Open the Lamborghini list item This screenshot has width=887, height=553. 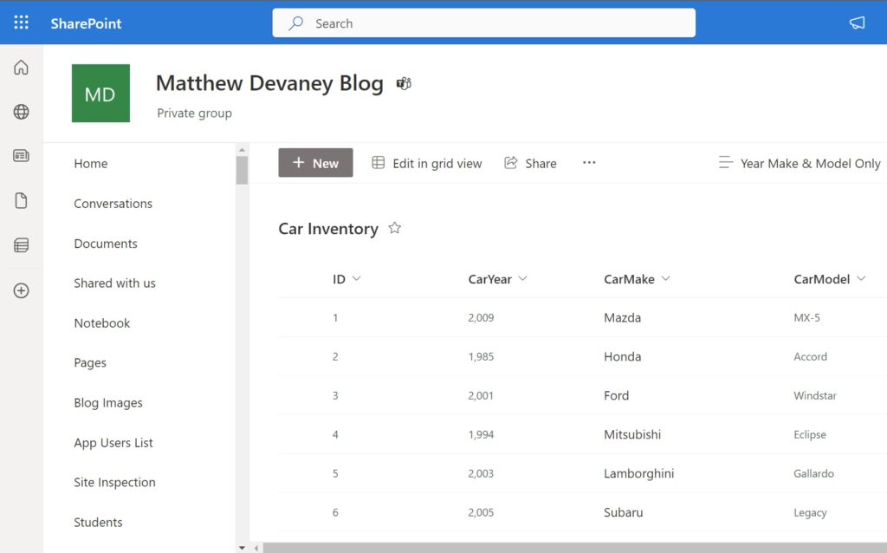[638, 474]
